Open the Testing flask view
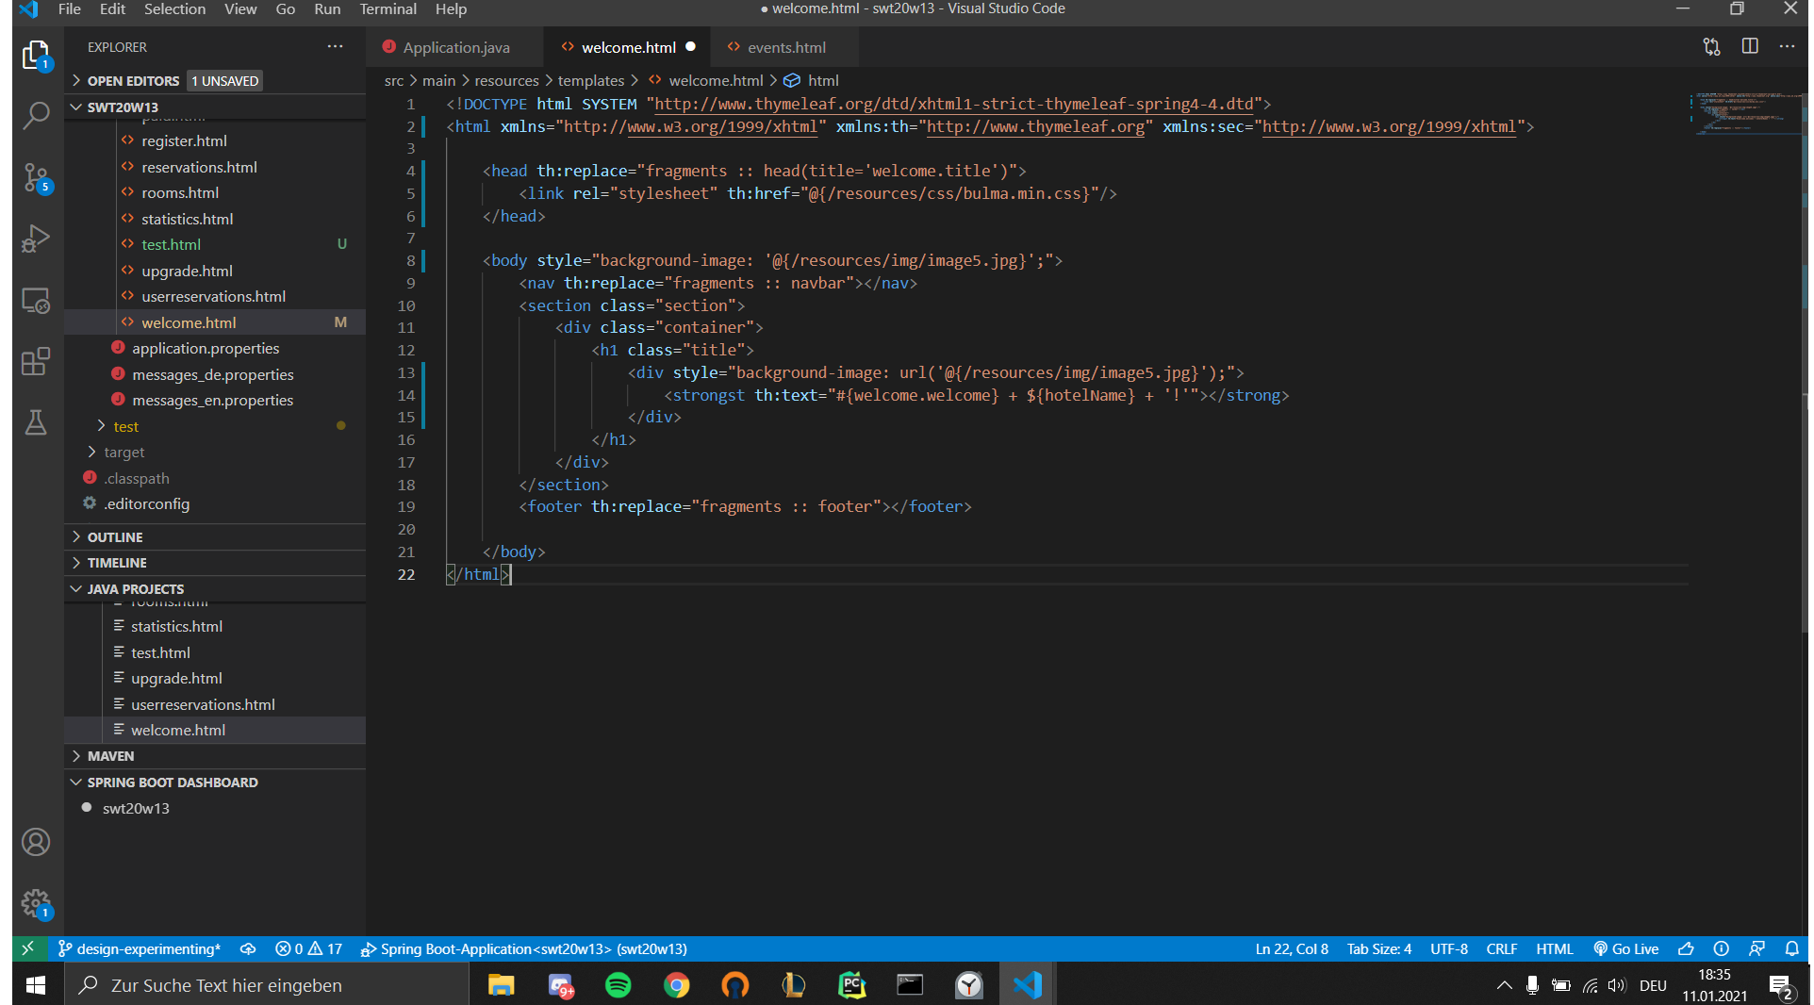This screenshot has height=1005, width=1814. pyautogui.click(x=36, y=422)
